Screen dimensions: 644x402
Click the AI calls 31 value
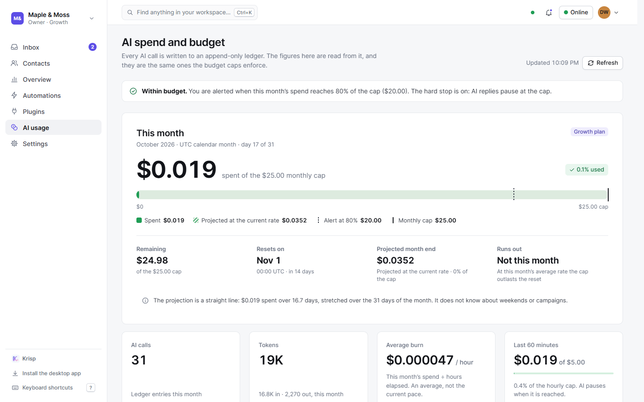(139, 360)
